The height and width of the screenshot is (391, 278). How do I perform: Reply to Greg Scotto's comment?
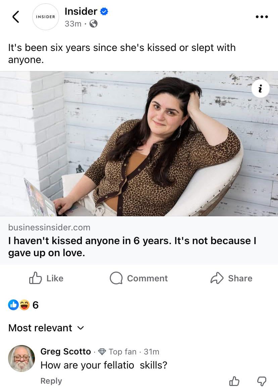pyautogui.click(x=51, y=381)
